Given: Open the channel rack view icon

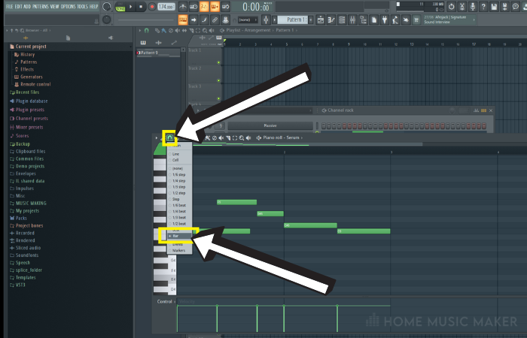Looking at the screenshot, I should tap(342, 20).
